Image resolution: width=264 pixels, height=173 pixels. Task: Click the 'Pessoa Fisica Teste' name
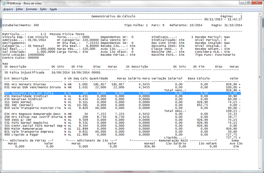67,34
